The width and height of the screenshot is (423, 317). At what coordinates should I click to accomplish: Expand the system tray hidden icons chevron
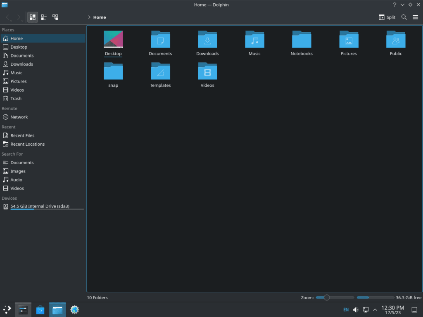point(375,309)
